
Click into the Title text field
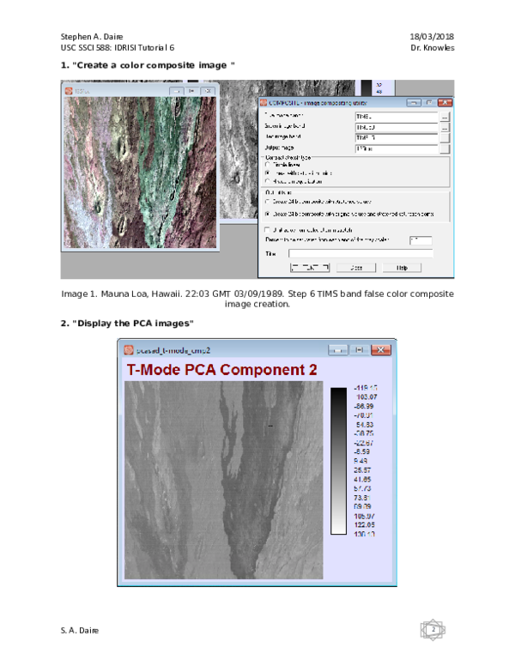tap(360, 254)
